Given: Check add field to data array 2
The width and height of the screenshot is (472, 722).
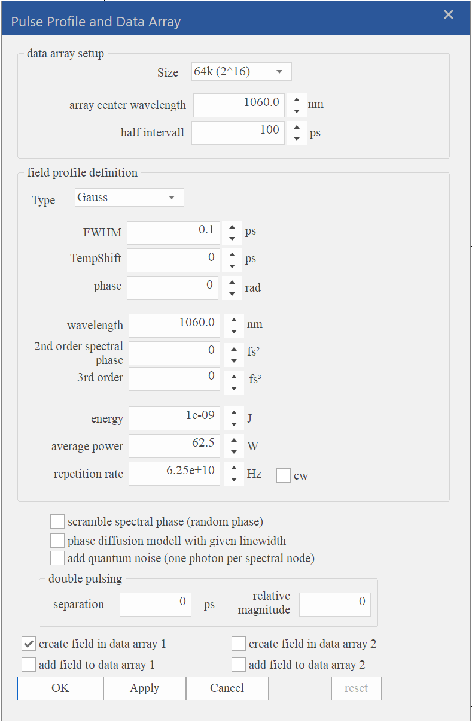Looking at the screenshot, I should click(x=239, y=664).
